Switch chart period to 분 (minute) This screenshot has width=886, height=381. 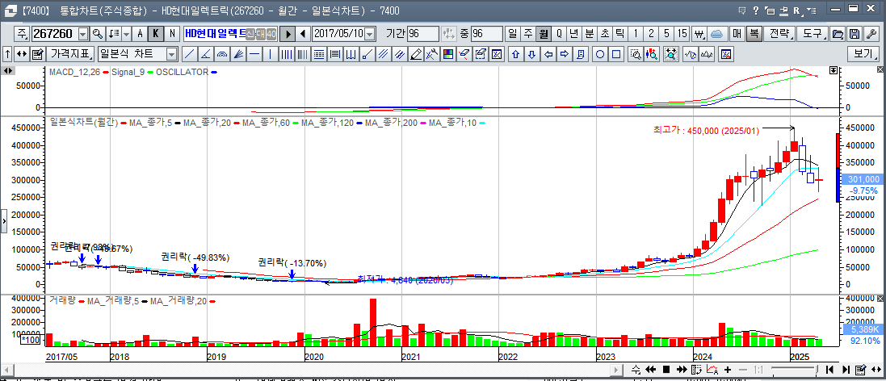(x=590, y=34)
